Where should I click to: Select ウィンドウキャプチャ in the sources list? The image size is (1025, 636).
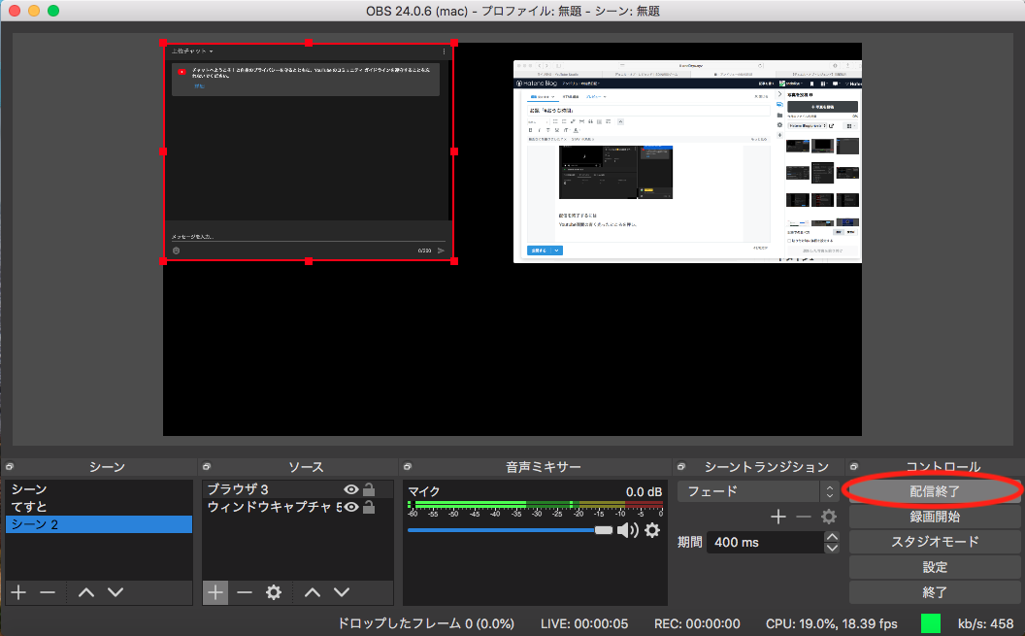click(272, 507)
